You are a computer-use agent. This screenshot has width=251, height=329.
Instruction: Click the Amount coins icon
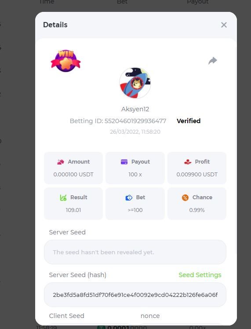(61, 162)
